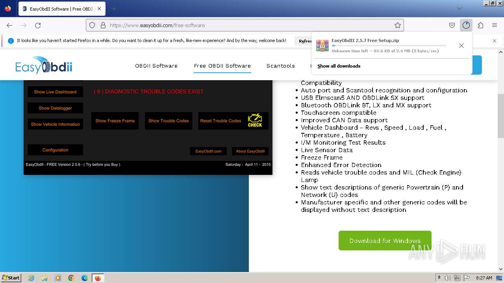Dismiss the Firefox refresh notification bar

495,41
